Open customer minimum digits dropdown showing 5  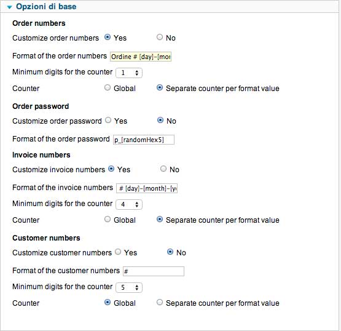pos(129,287)
